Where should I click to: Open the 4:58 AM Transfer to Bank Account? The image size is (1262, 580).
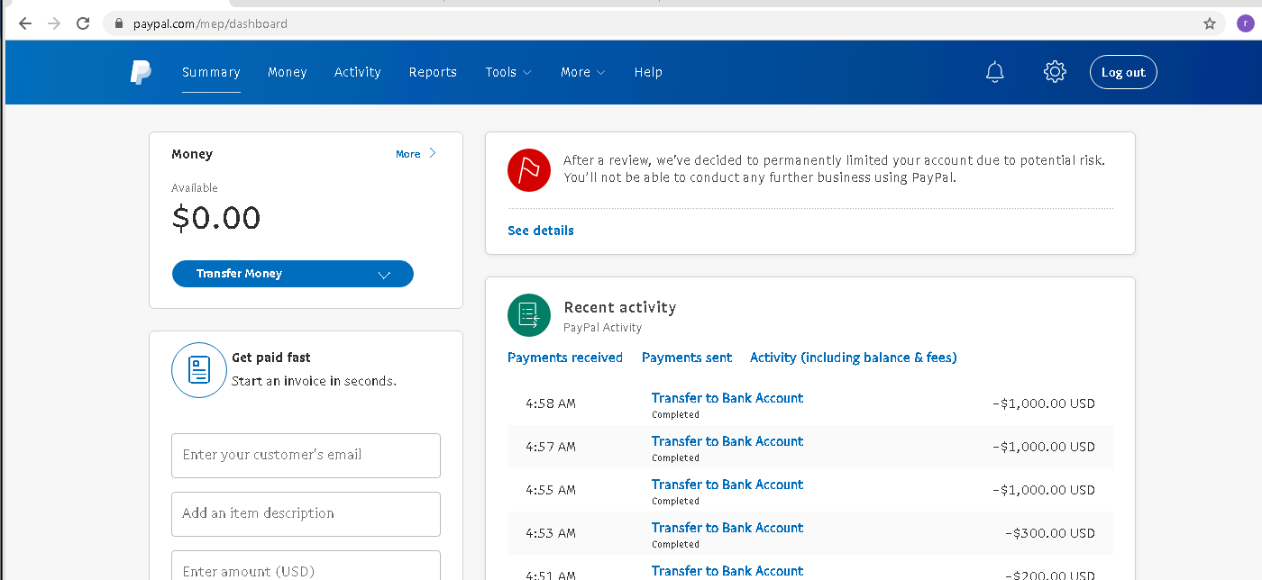[x=727, y=398]
